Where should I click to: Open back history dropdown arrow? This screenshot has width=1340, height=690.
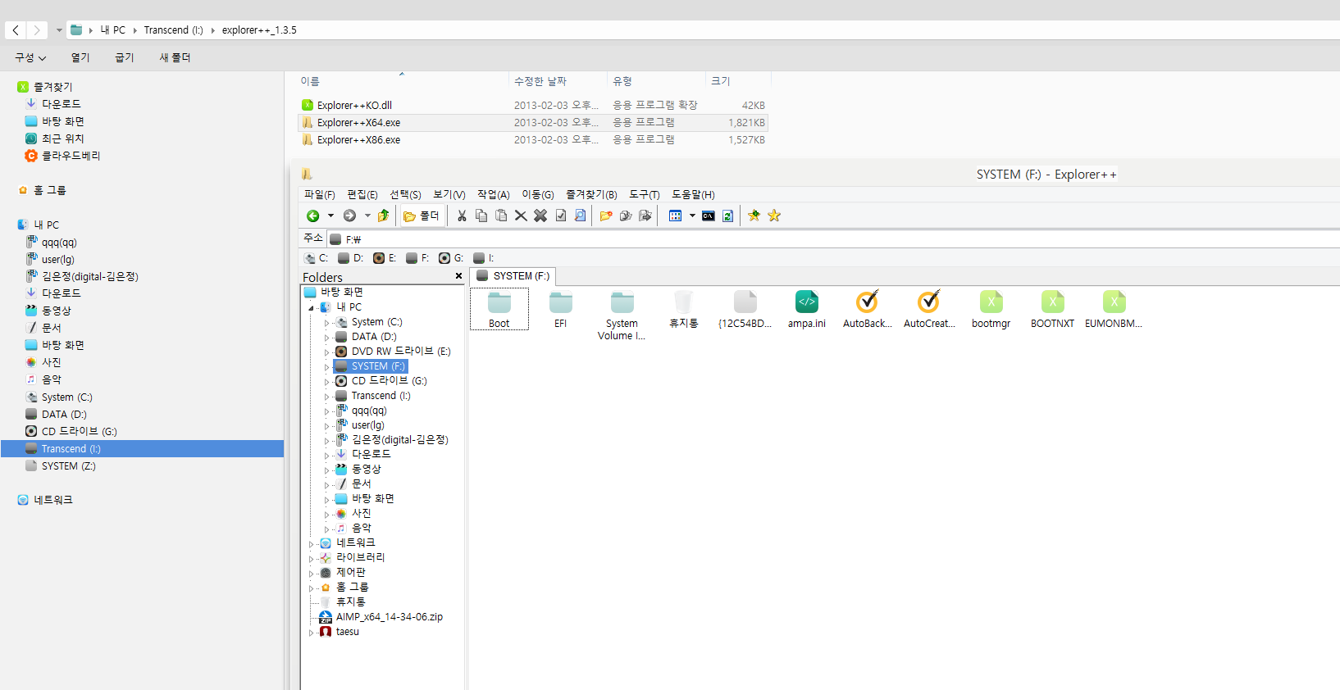coord(330,216)
